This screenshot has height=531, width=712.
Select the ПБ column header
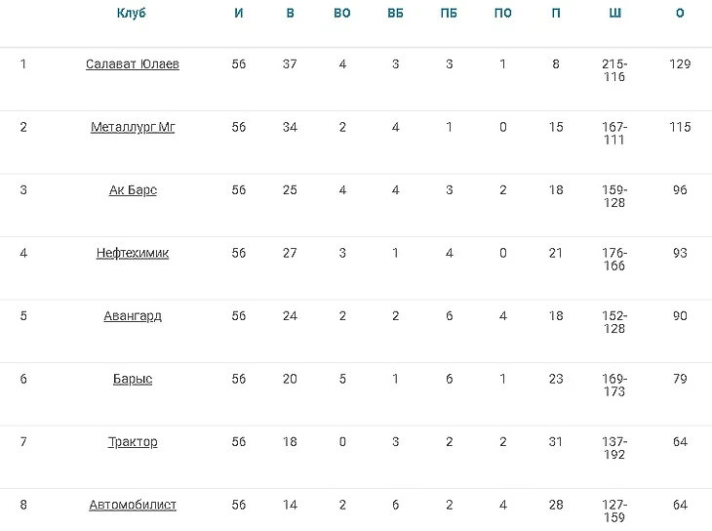(449, 13)
